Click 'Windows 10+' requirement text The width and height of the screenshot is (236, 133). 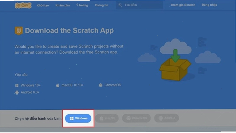click(30, 85)
